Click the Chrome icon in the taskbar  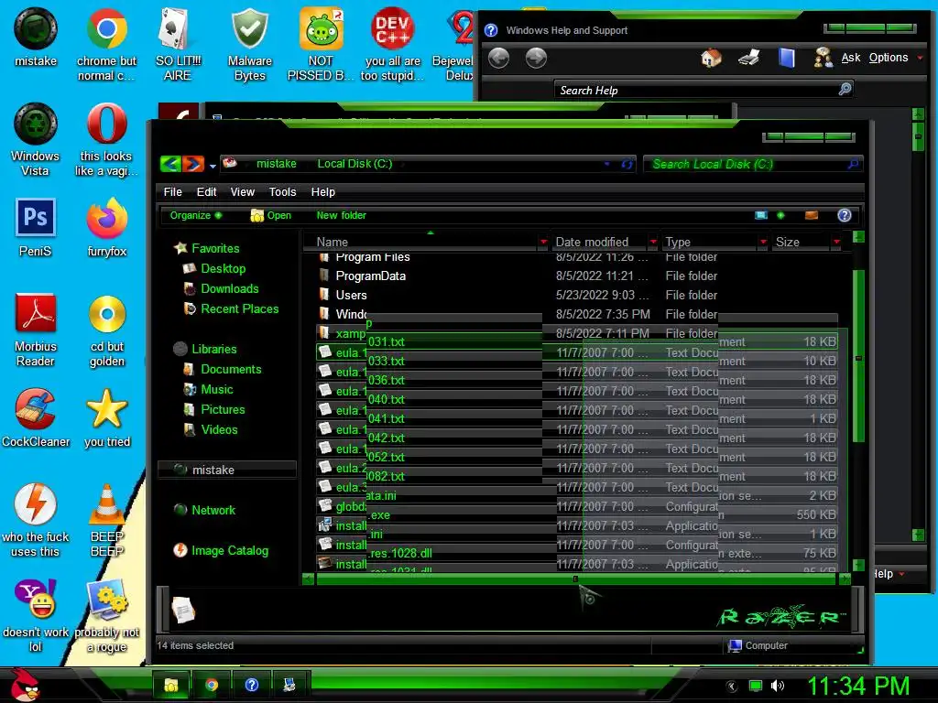[x=212, y=685]
